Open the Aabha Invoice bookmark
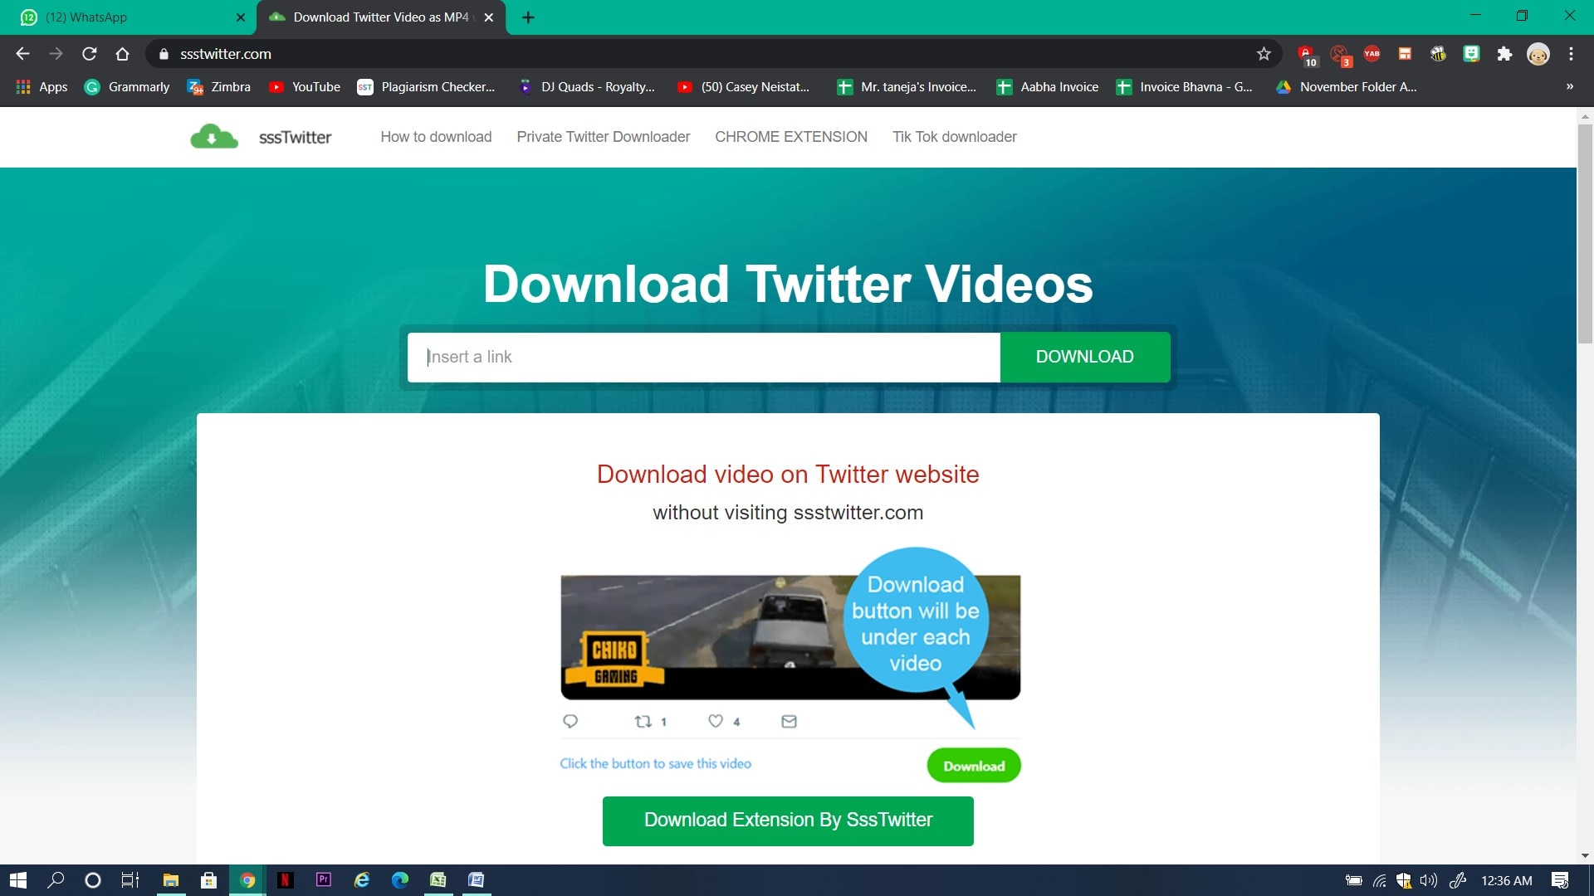This screenshot has height=896, width=1594. [x=1048, y=86]
